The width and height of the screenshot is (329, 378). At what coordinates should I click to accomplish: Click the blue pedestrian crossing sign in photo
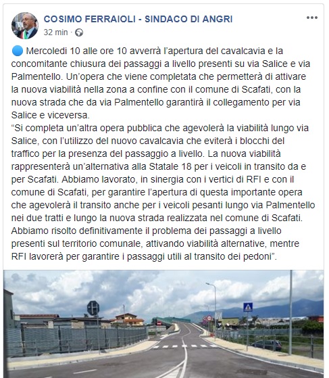click(x=248, y=307)
